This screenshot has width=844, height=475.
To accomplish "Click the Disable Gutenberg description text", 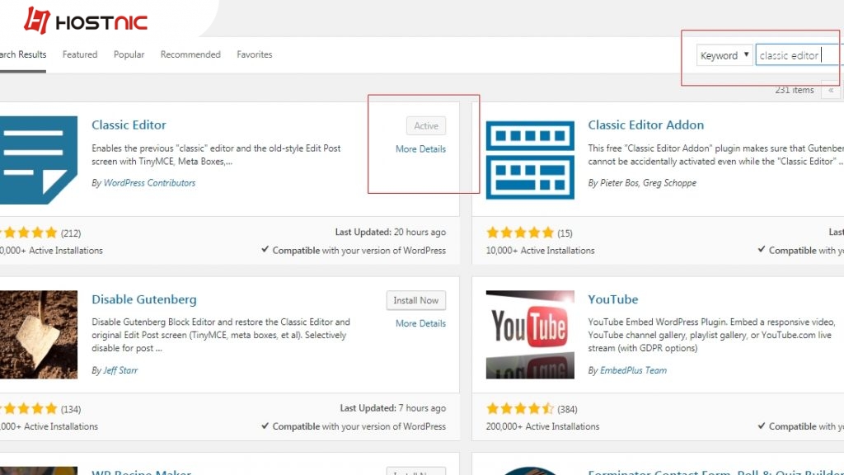I will pos(220,335).
